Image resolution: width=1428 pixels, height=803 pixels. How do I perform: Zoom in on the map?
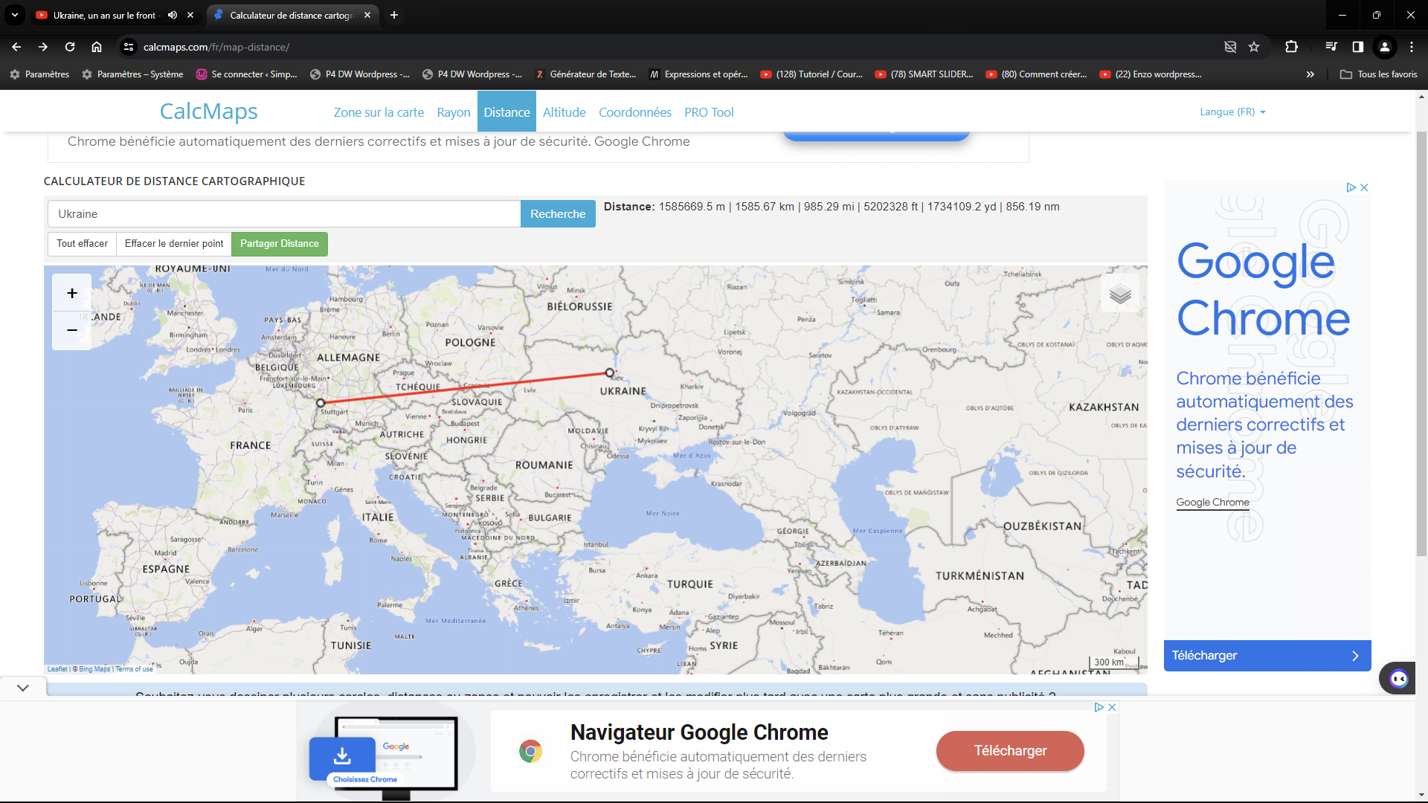pyautogui.click(x=72, y=294)
